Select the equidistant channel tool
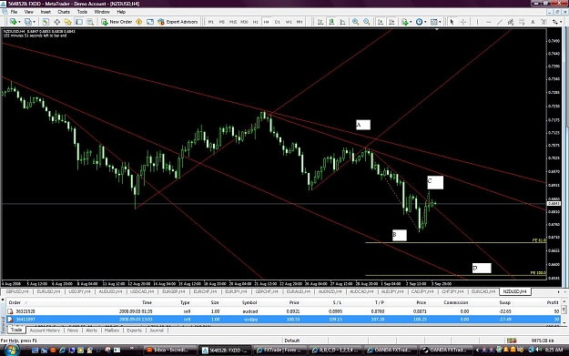This screenshot has width=569, height=356. click(511, 22)
